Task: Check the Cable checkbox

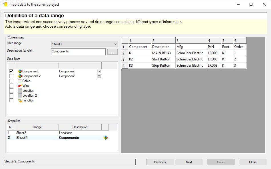Action: pos(11,81)
